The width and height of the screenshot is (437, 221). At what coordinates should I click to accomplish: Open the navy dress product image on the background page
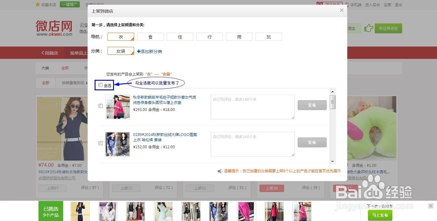tap(62, 129)
